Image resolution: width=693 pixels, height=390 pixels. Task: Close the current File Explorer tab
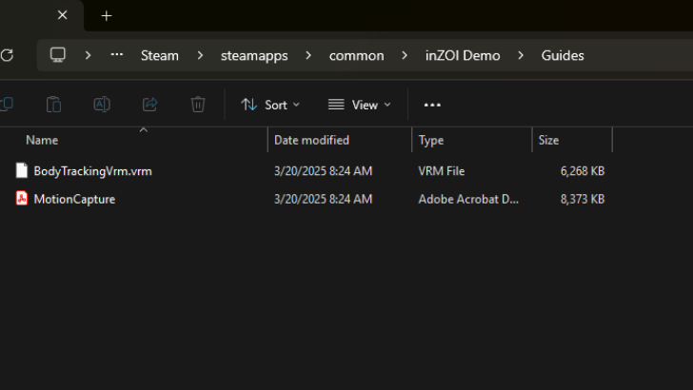point(62,15)
